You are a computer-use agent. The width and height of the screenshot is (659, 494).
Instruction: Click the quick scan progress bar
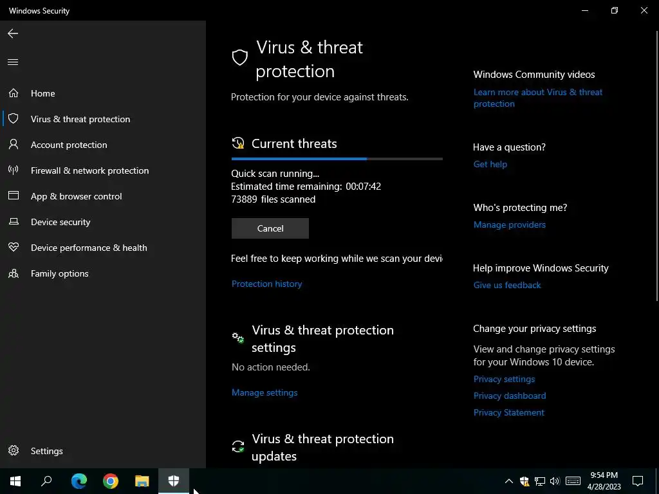(337, 159)
